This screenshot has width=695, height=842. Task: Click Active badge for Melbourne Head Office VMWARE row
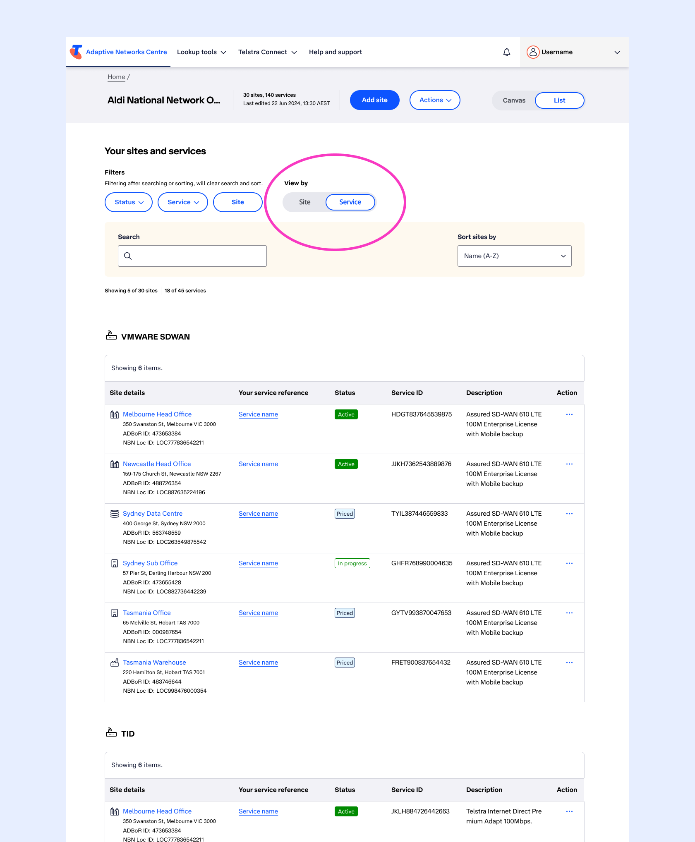pos(346,414)
